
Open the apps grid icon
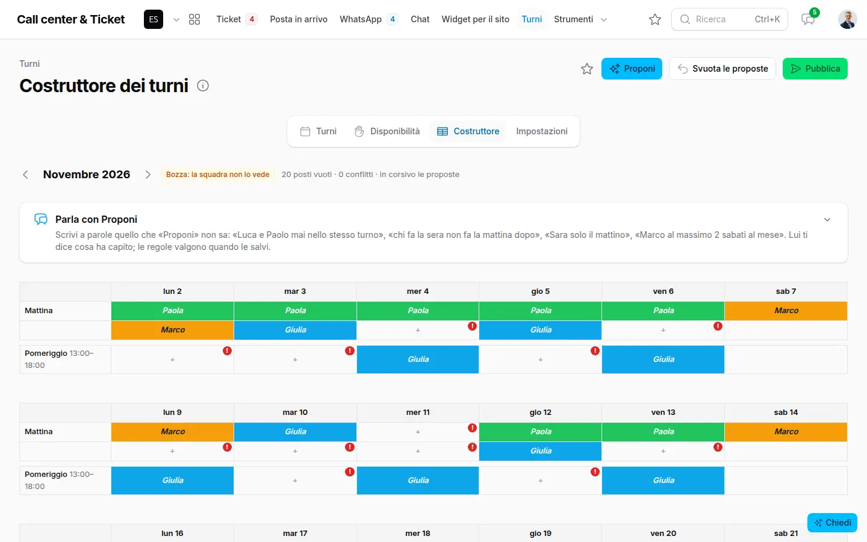194,19
